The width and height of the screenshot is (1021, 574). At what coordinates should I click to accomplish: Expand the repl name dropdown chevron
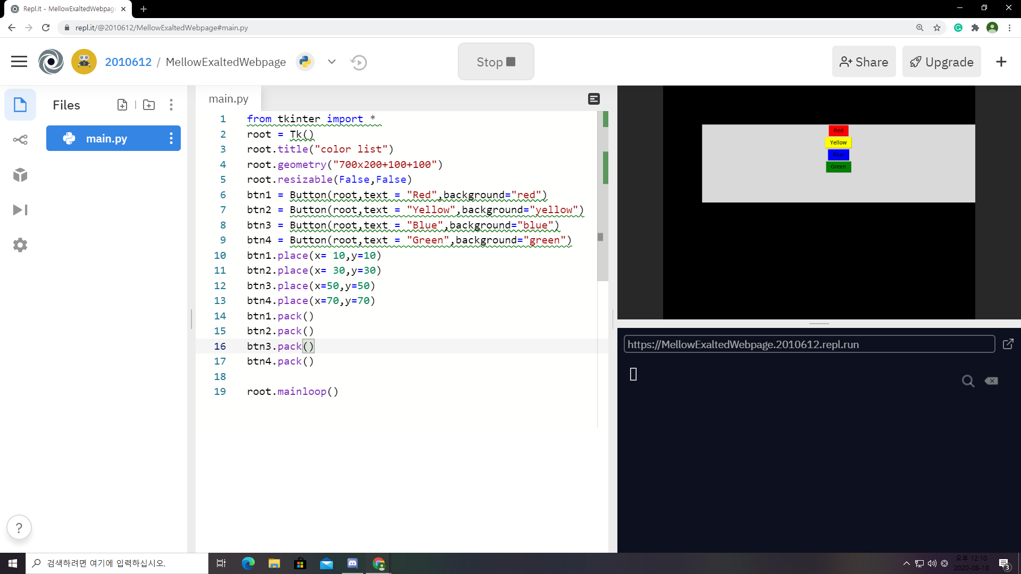[x=332, y=62]
